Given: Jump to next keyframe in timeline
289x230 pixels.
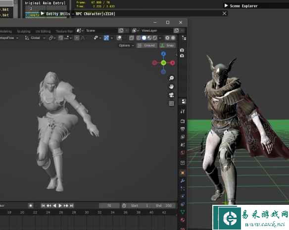Looking at the screenshot, I should 66,205.
